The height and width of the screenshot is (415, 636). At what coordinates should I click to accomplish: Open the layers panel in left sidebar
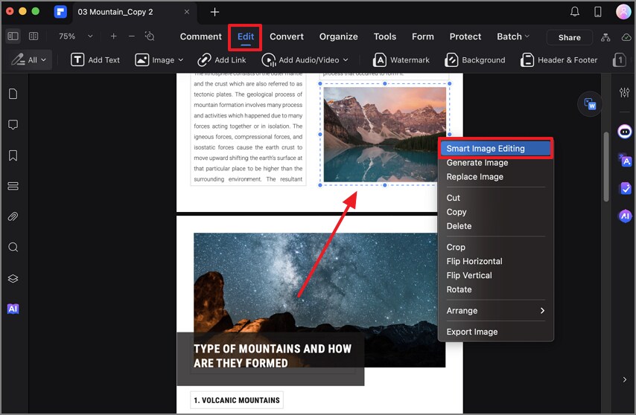pyautogui.click(x=13, y=279)
